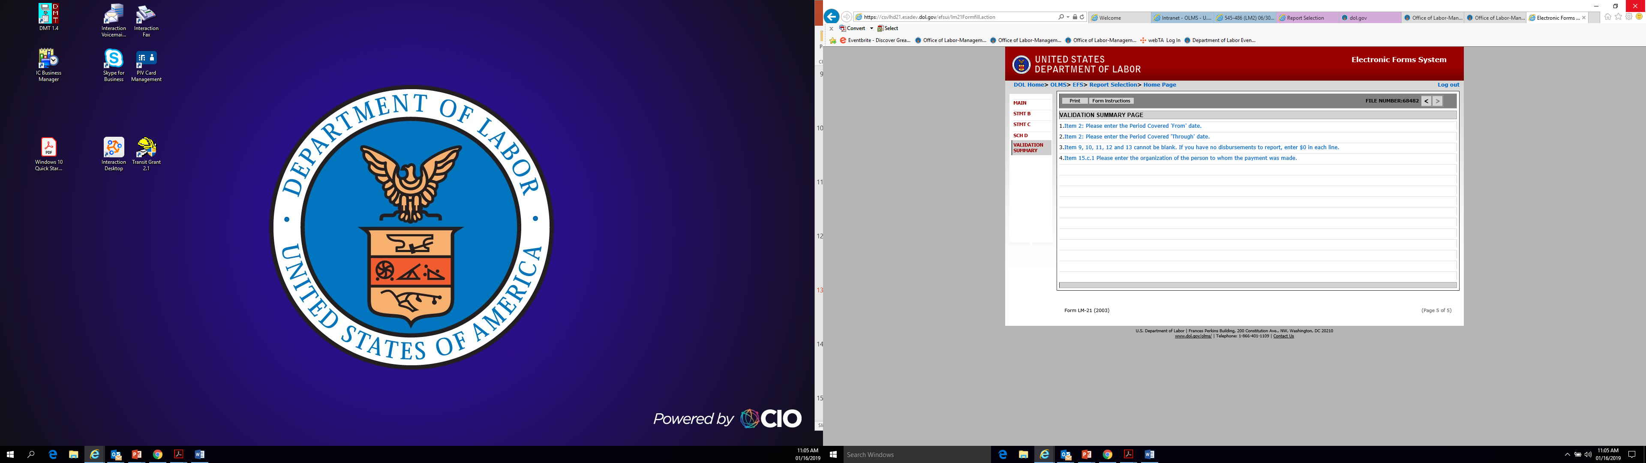This screenshot has height=463, width=1646.
Task: Click the smiley feedback icon
Action: click(x=1639, y=17)
